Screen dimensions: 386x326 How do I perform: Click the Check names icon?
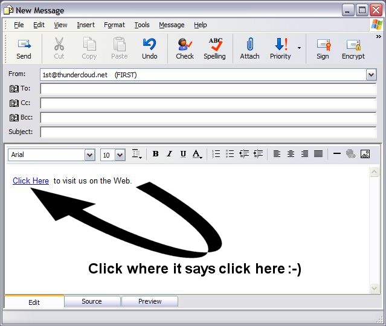coord(185,49)
